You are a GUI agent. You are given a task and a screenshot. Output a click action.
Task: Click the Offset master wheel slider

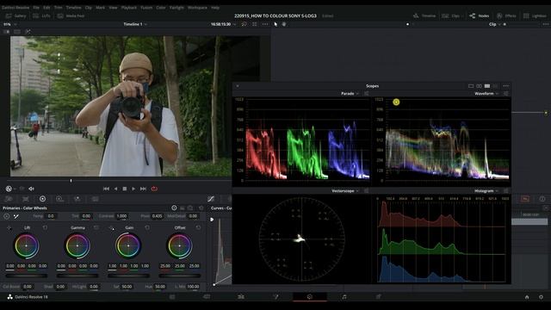click(180, 276)
